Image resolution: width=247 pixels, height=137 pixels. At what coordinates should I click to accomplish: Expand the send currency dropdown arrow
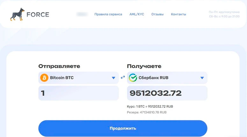coord(113,78)
